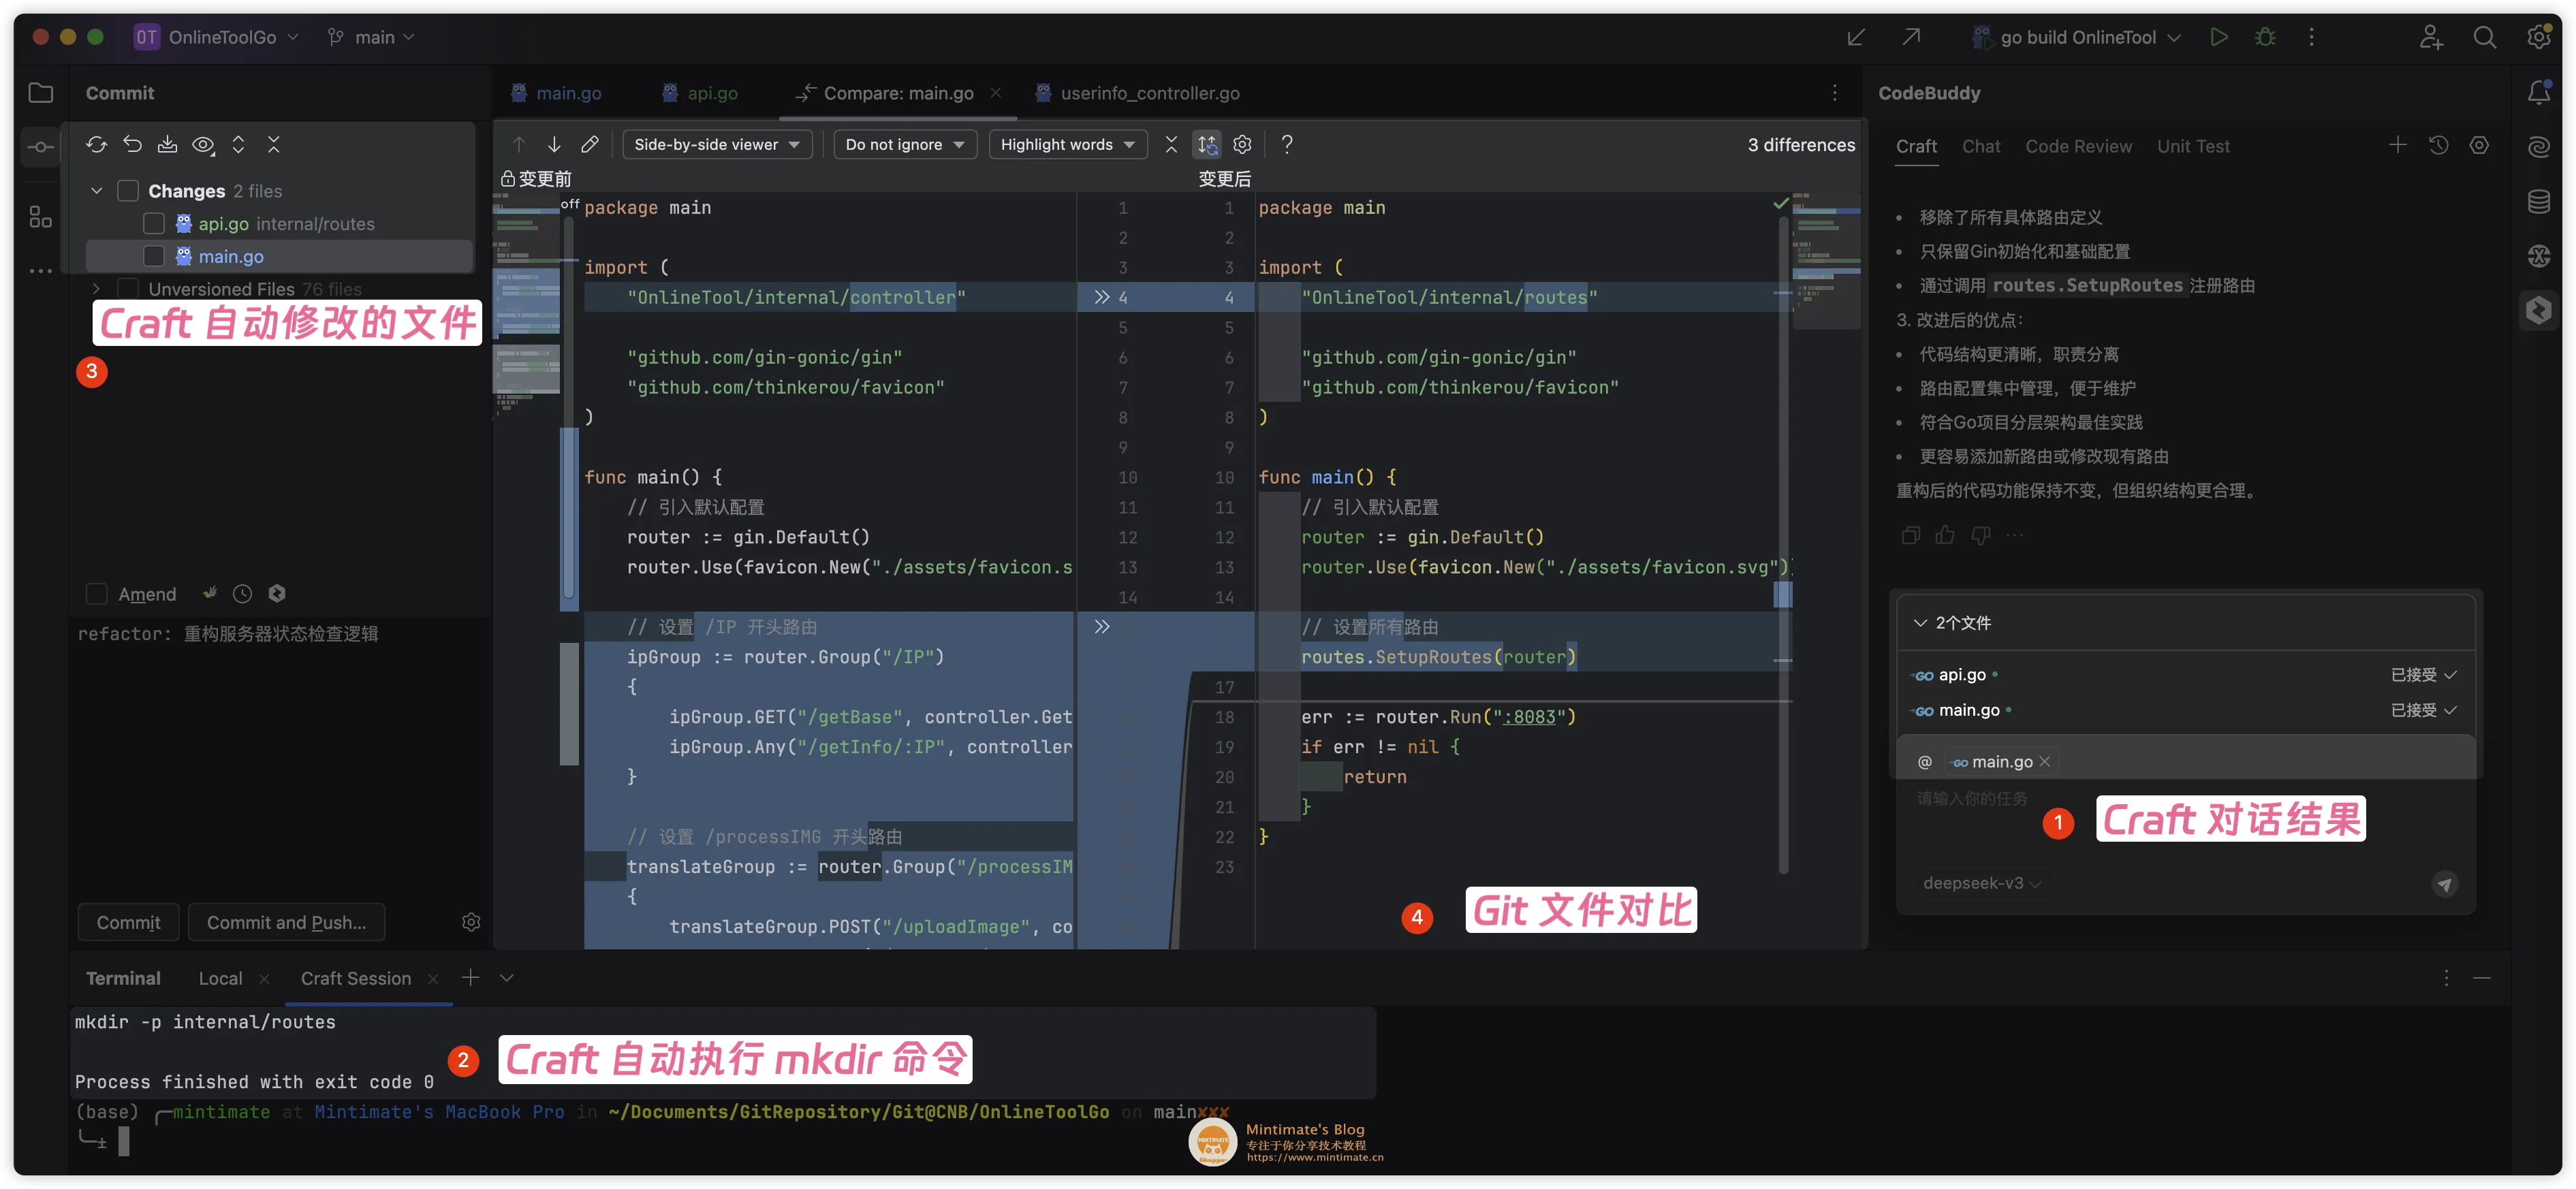Check the api.go file checkbox
2576x1189 pixels.
coord(154,223)
